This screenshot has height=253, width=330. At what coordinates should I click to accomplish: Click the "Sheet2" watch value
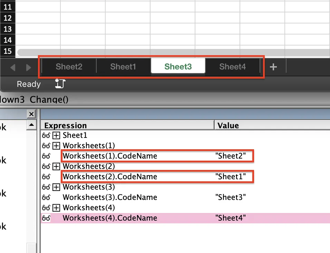231,156
